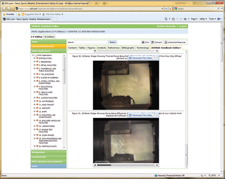The image size is (225, 179).
Task: Click the speaker icon on Figure 31 player
Action: click(157, 165)
